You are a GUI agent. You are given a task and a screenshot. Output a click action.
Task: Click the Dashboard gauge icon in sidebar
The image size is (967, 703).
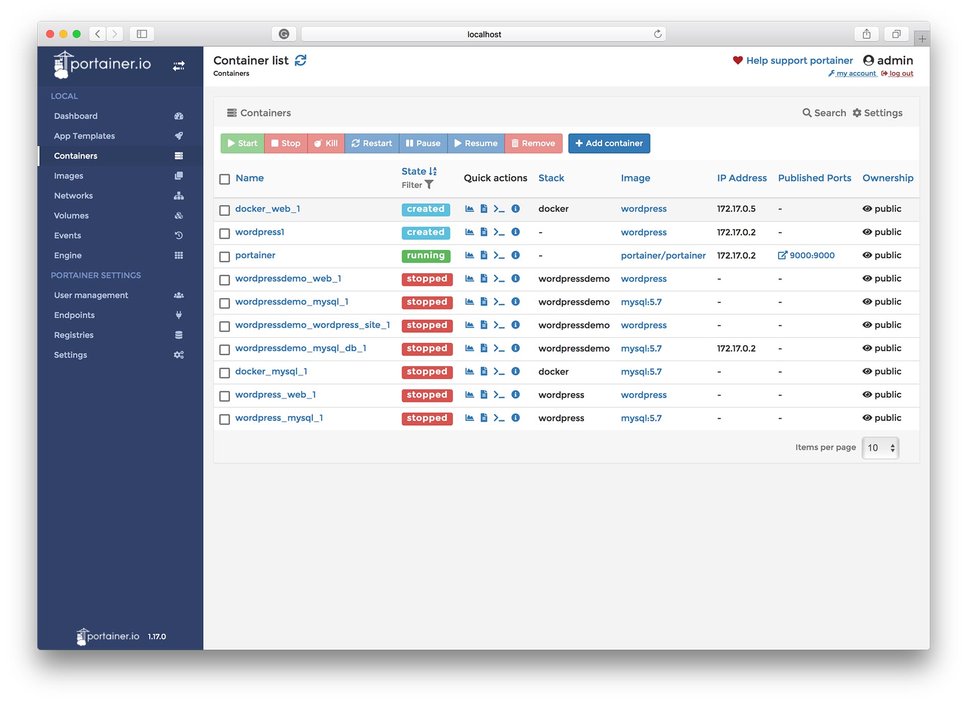pos(179,116)
